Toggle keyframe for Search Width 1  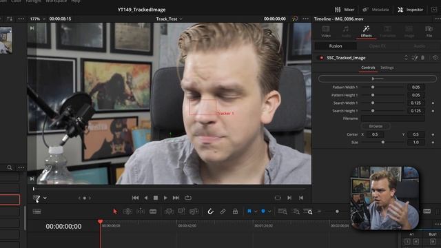(x=433, y=103)
